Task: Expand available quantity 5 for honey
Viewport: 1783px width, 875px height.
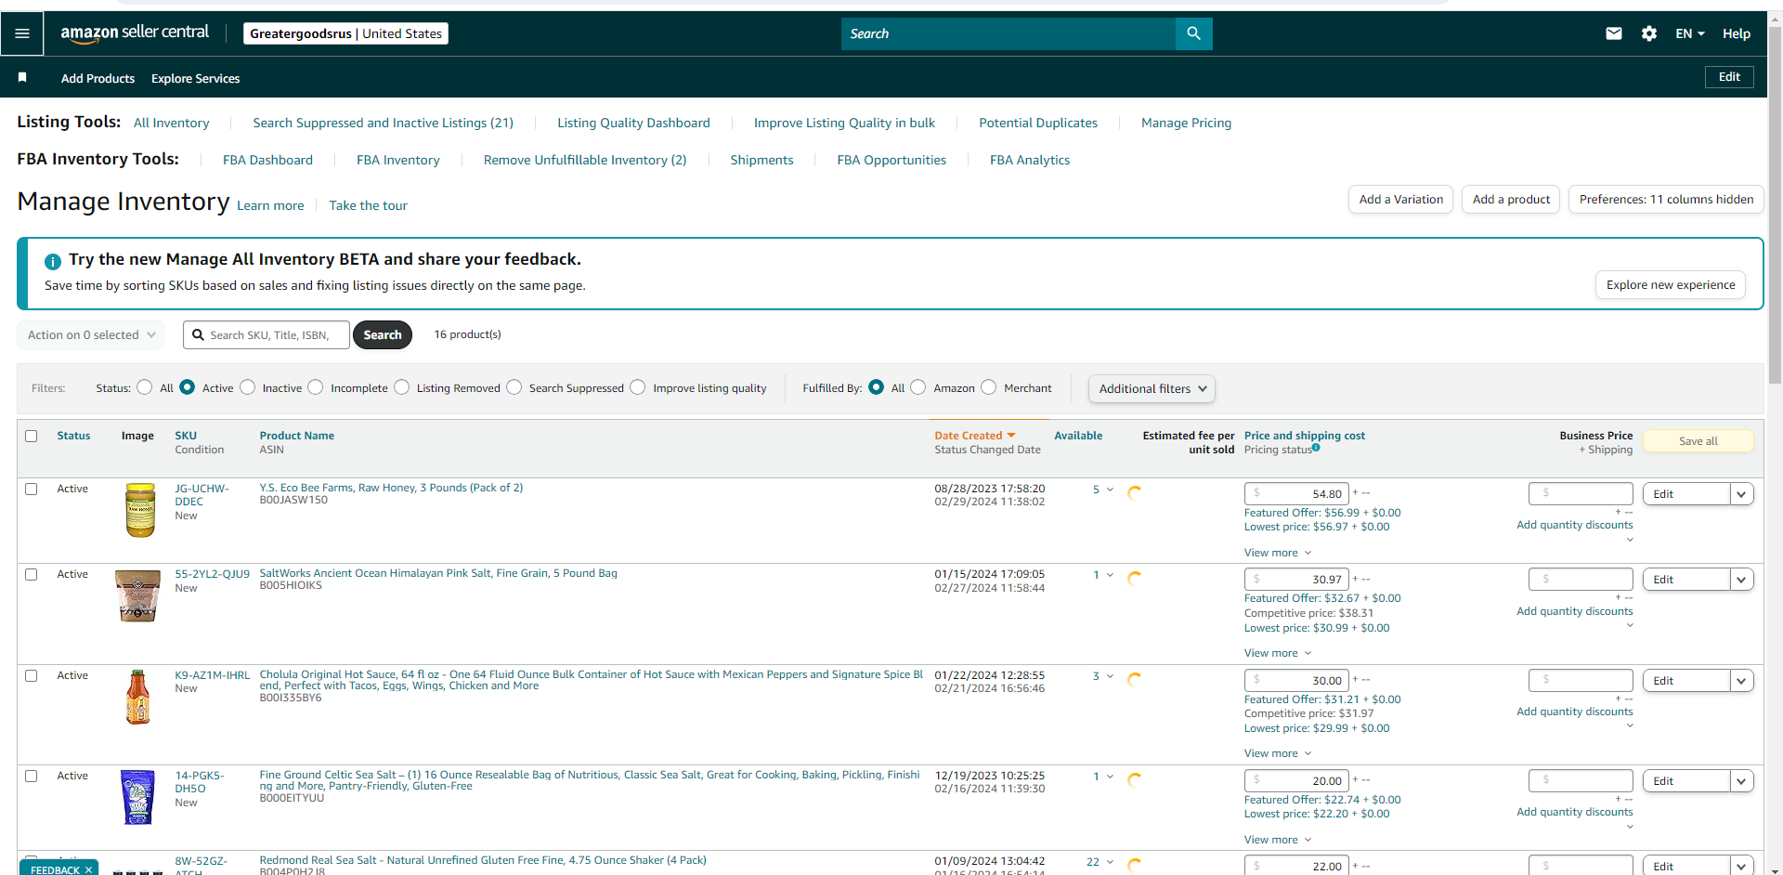Action: coord(1102,490)
